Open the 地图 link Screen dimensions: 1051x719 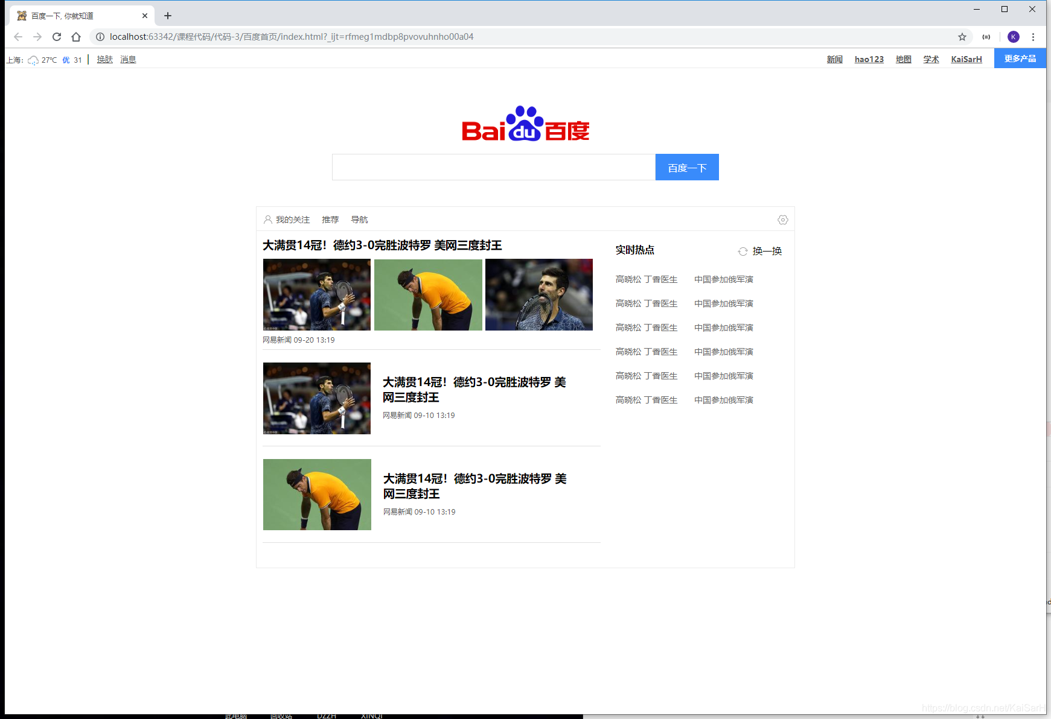click(904, 59)
